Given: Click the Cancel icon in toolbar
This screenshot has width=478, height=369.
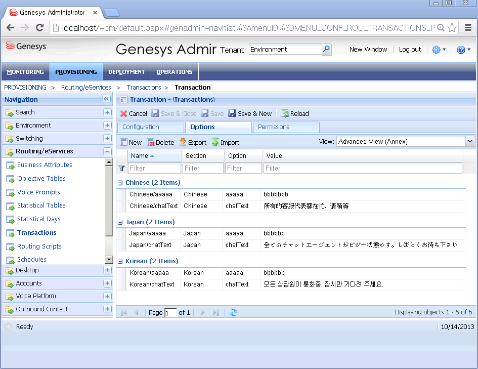Looking at the screenshot, I should coord(124,114).
